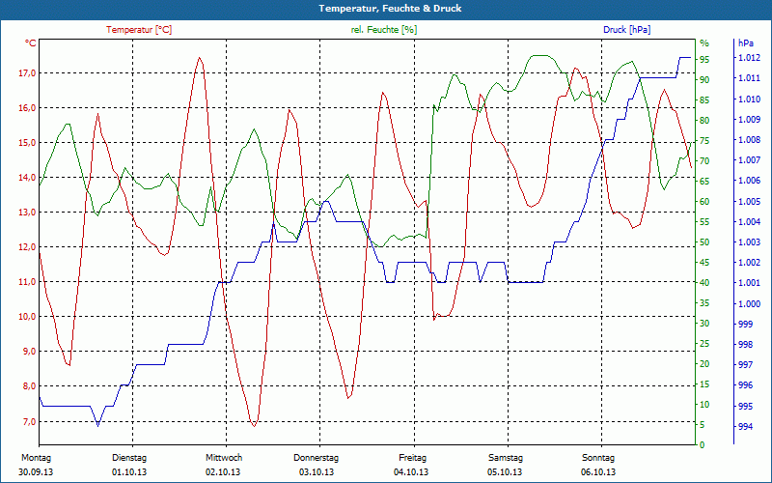
Task: Click the 'Donnerstag' day label
Action: coord(317,458)
